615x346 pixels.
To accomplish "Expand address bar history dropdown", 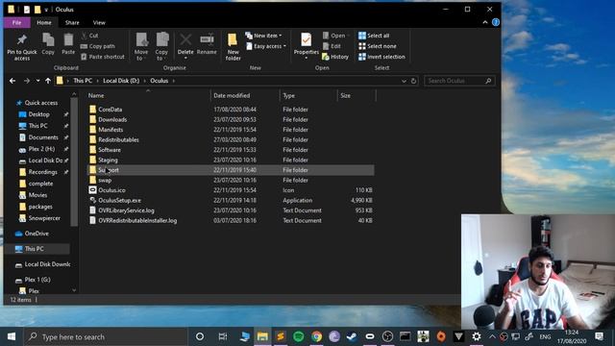I will click(404, 81).
